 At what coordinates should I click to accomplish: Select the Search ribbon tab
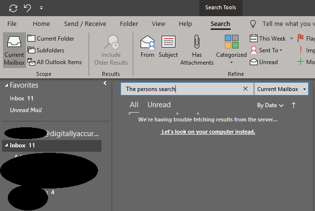[x=220, y=23]
